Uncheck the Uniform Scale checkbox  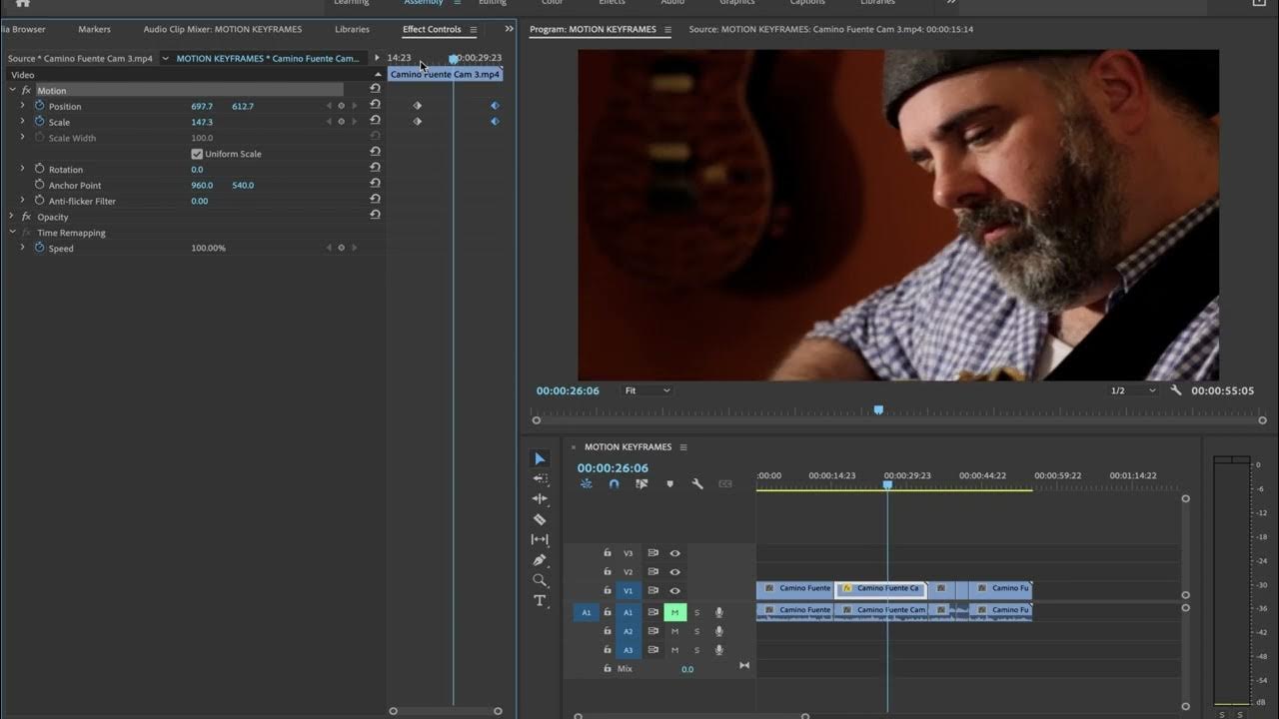coord(197,154)
